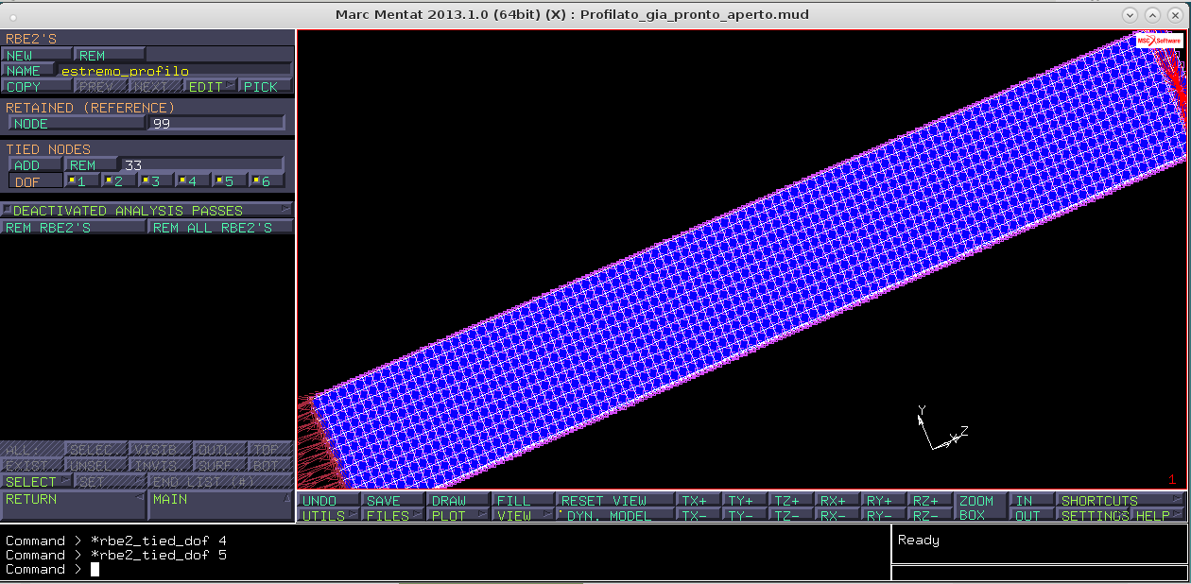Click COPY to duplicate the RBE2

click(x=37, y=87)
